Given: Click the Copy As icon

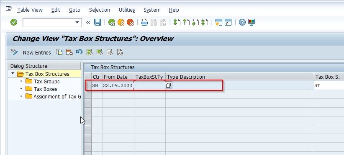Looking at the screenshot, I should 59,52.
